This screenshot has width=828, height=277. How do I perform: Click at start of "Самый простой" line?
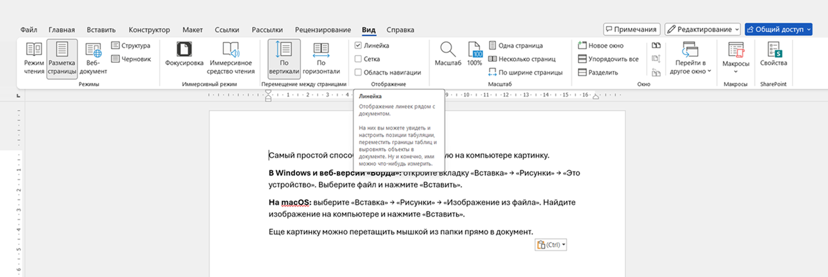270,155
